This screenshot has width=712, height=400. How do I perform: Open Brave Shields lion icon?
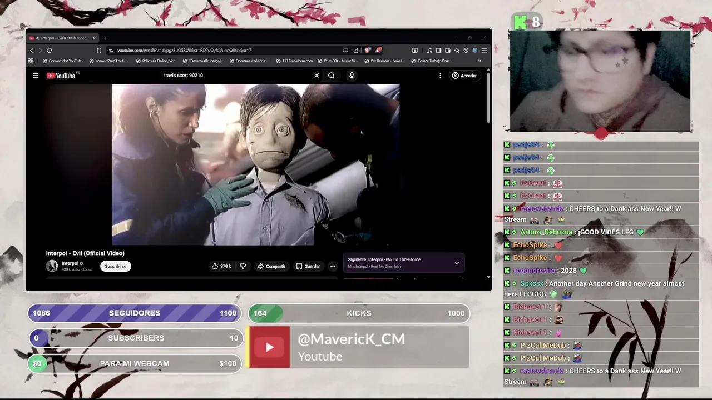pyautogui.click(x=368, y=50)
